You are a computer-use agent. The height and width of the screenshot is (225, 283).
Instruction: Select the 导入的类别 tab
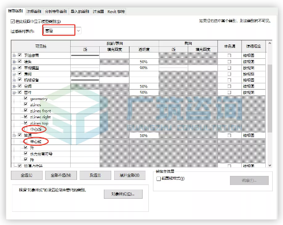click(80, 11)
